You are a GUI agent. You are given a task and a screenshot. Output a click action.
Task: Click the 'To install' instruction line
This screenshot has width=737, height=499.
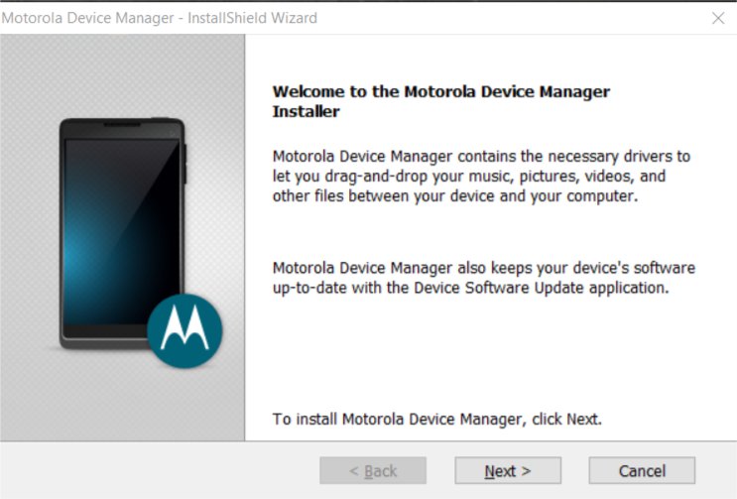[x=436, y=419]
